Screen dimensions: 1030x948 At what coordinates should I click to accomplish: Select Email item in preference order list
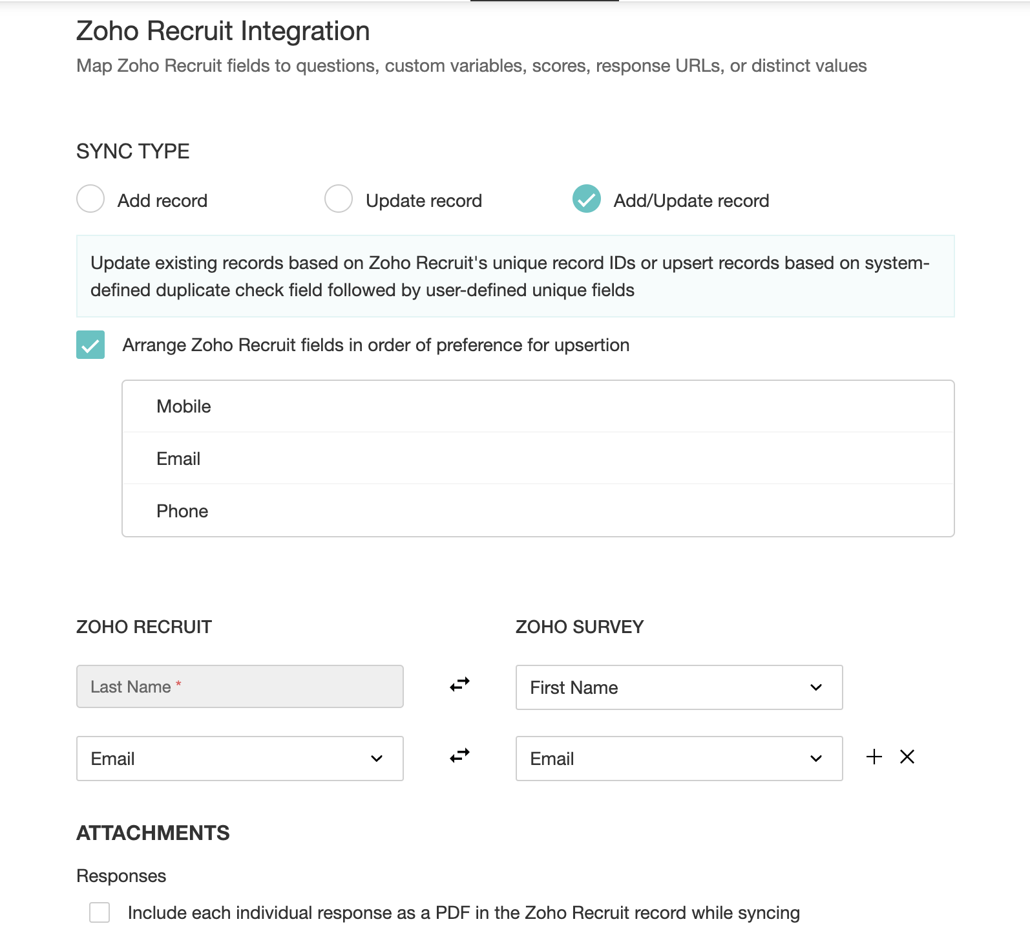(178, 458)
